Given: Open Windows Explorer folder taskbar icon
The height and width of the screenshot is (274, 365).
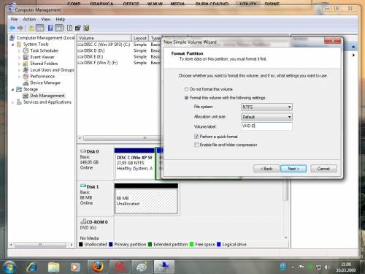Looking at the screenshot, I should pyautogui.click(x=54, y=267).
